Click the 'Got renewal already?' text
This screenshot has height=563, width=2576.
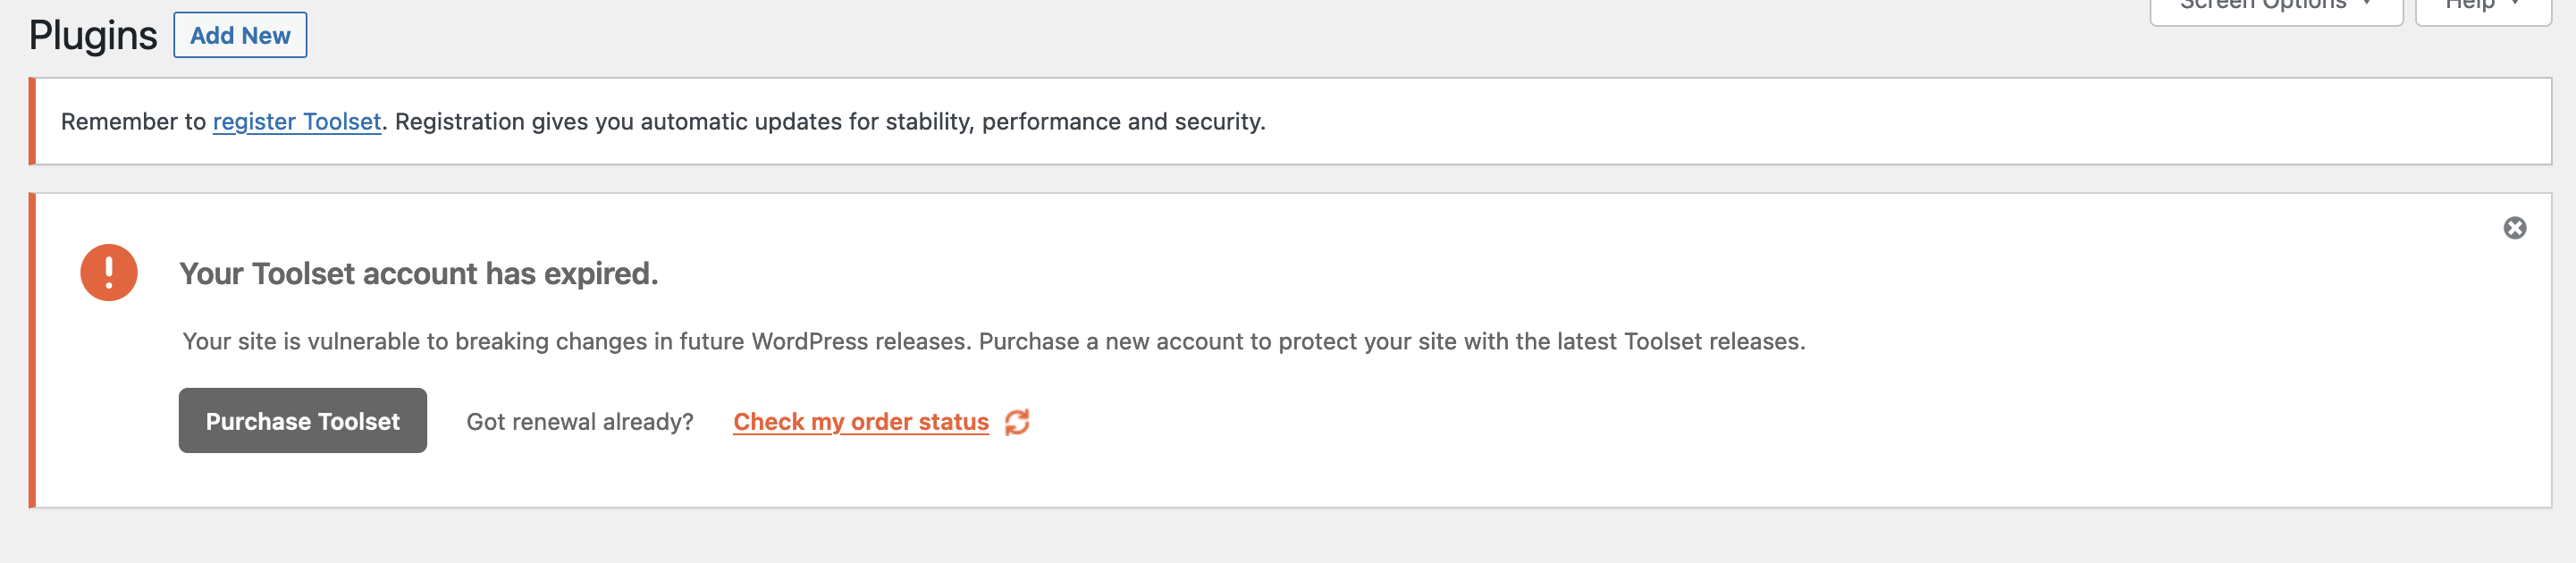click(x=580, y=422)
